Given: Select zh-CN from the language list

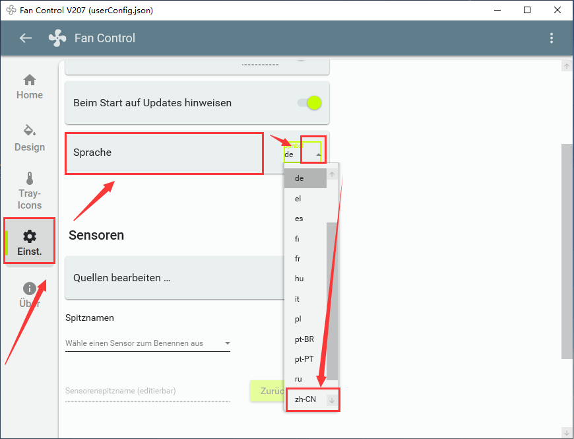Looking at the screenshot, I should click(x=304, y=399).
